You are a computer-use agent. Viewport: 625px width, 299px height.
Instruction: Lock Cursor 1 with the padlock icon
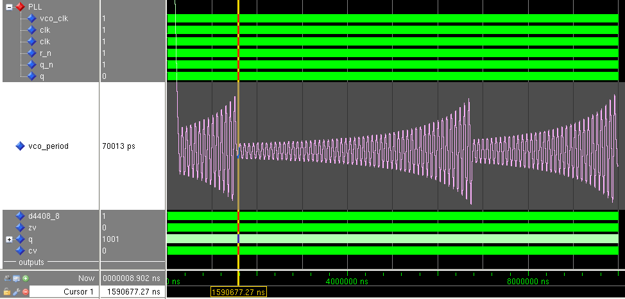pyautogui.click(x=7, y=292)
